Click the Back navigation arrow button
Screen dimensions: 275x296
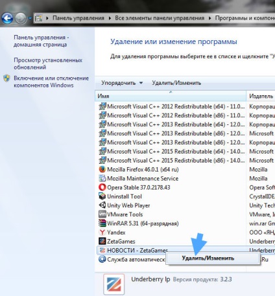tap(7, 18)
